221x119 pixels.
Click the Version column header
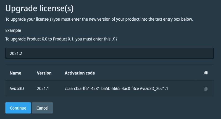[44, 73]
